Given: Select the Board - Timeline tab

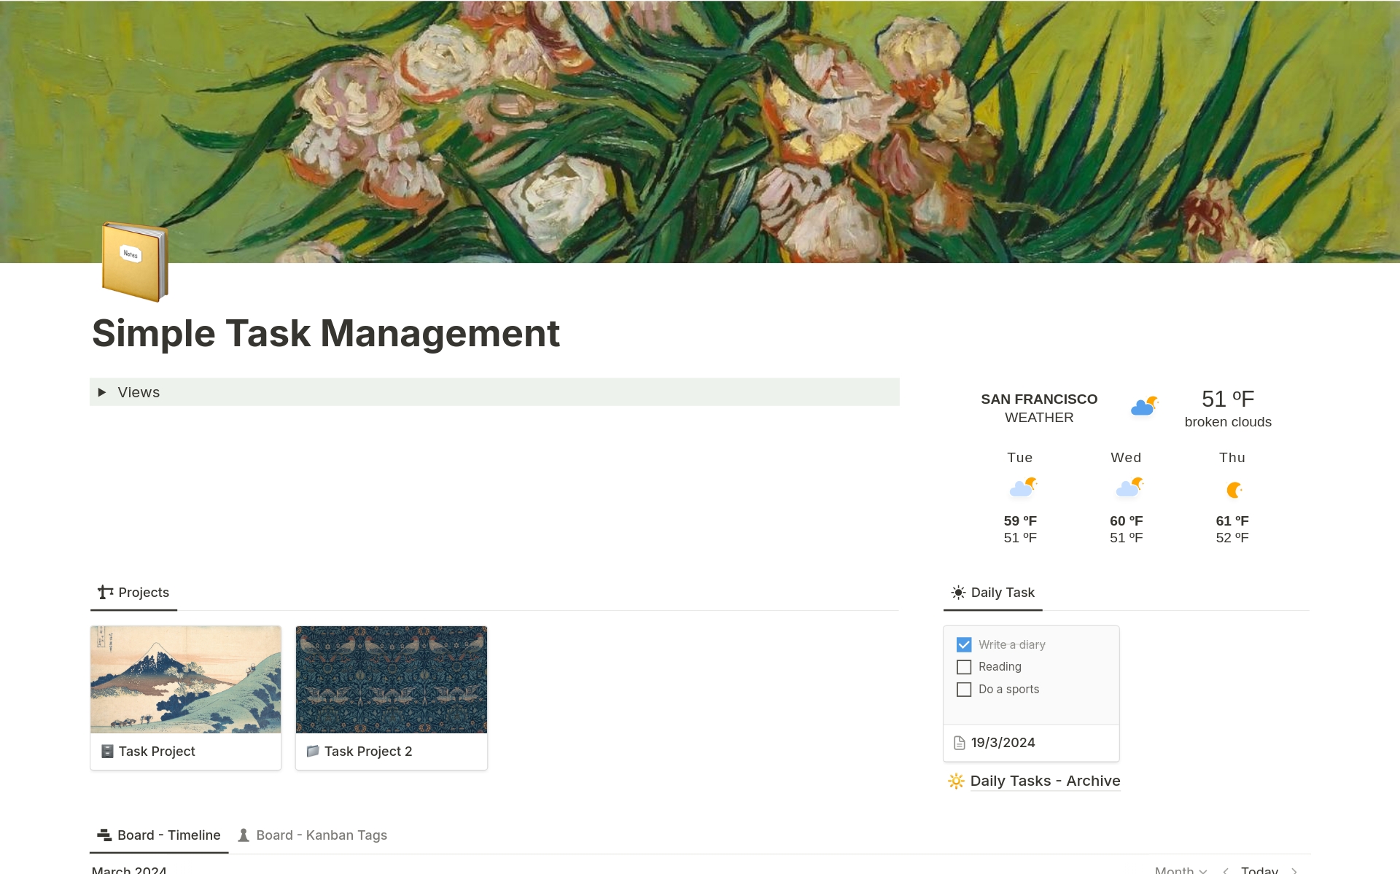Looking at the screenshot, I should click(168, 835).
